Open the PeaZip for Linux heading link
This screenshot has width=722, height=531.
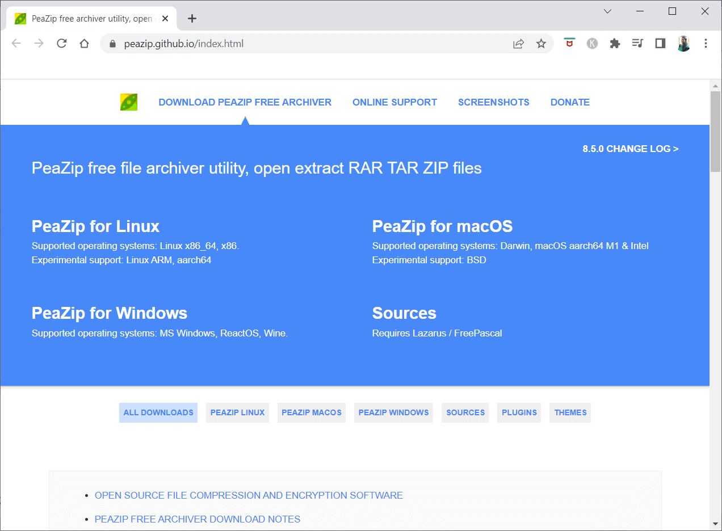pos(95,226)
